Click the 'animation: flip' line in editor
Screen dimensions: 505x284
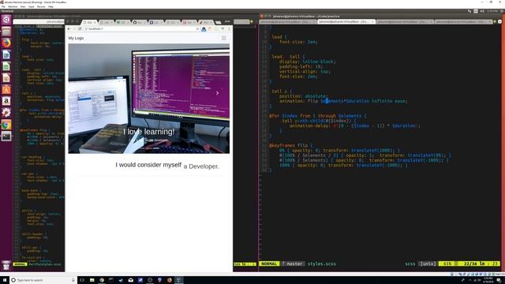point(343,101)
